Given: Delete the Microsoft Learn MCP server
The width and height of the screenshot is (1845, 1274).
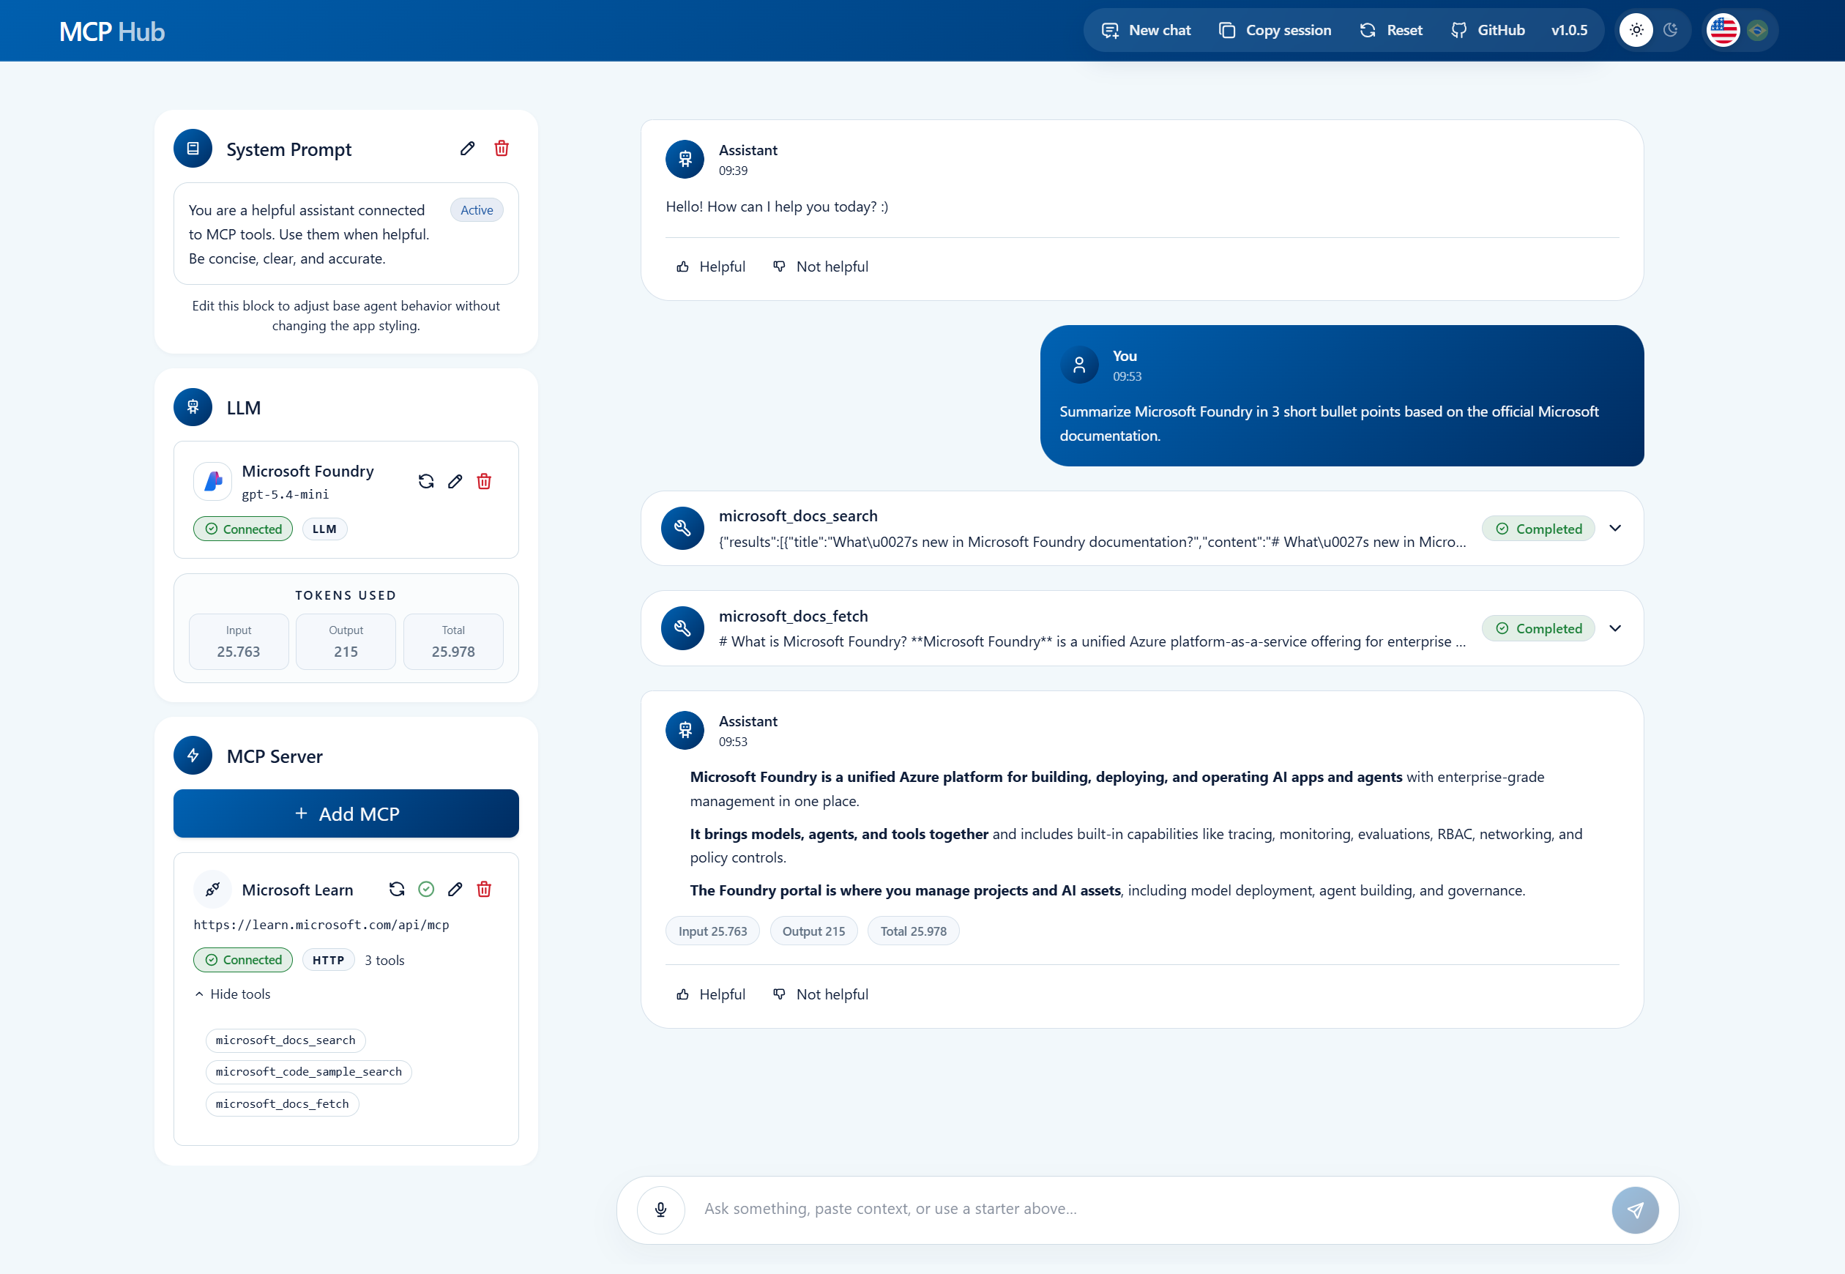Looking at the screenshot, I should [485, 890].
